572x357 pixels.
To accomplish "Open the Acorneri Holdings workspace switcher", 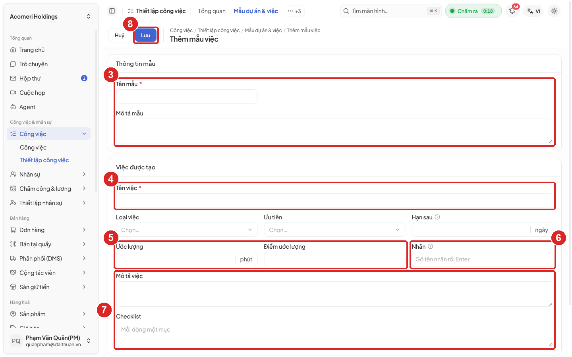I will [x=50, y=17].
